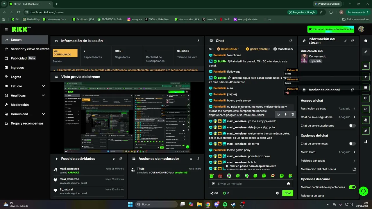This screenshot has height=209, width=372.
Task: Open Spotify from the taskbar
Action: click(225, 204)
